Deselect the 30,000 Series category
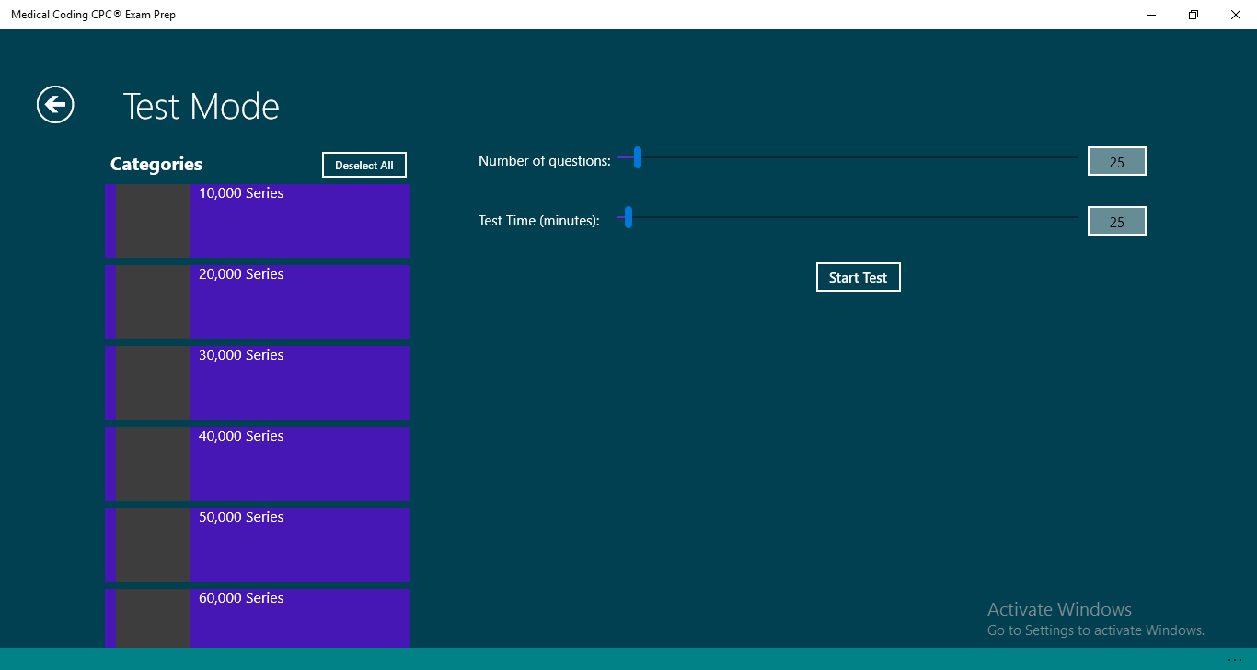This screenshot has width=1257, height=670. pyautogui.click(x=299, y=382)
